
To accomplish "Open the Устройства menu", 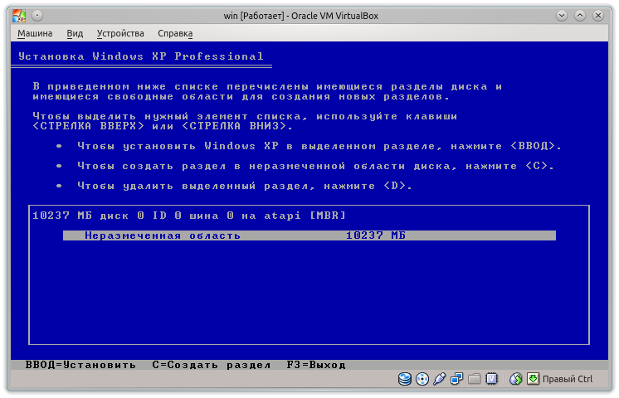I will click(x=120, y=33).
